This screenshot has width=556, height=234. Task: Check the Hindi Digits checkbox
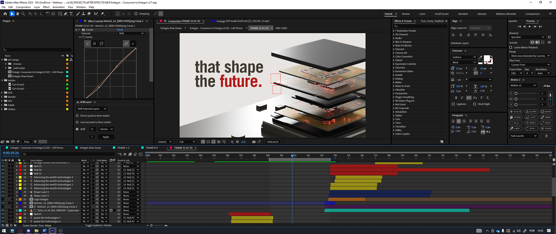[474, 104]
